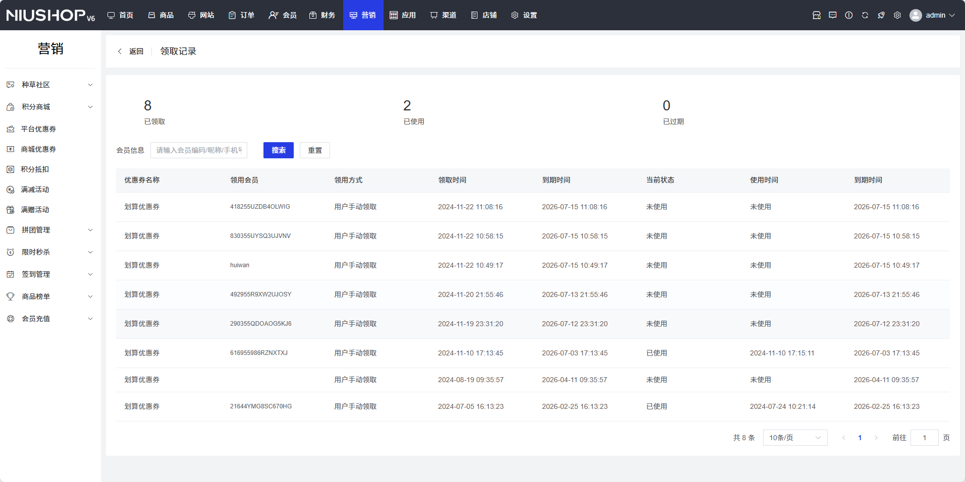965x482 pixels.
Task: Focus the 会员信息 search input field
Action: [199, 150]
